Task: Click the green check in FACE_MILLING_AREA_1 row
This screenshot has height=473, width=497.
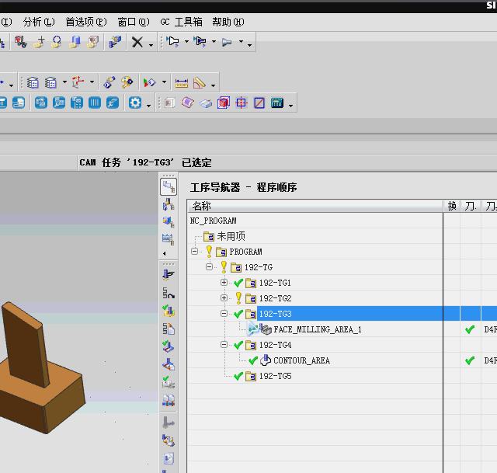Action: coord(470,329)
